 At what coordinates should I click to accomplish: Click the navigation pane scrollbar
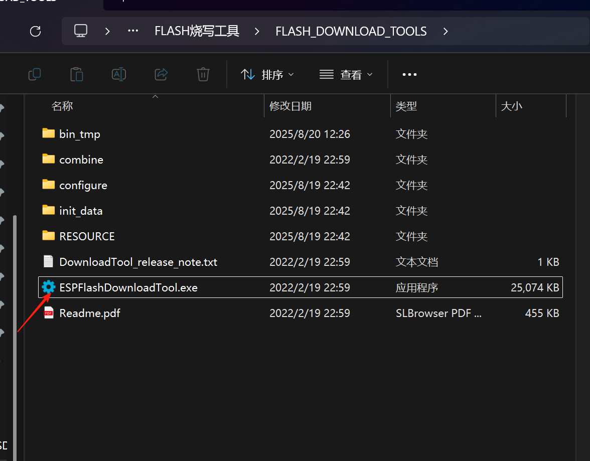click(15, 338)
